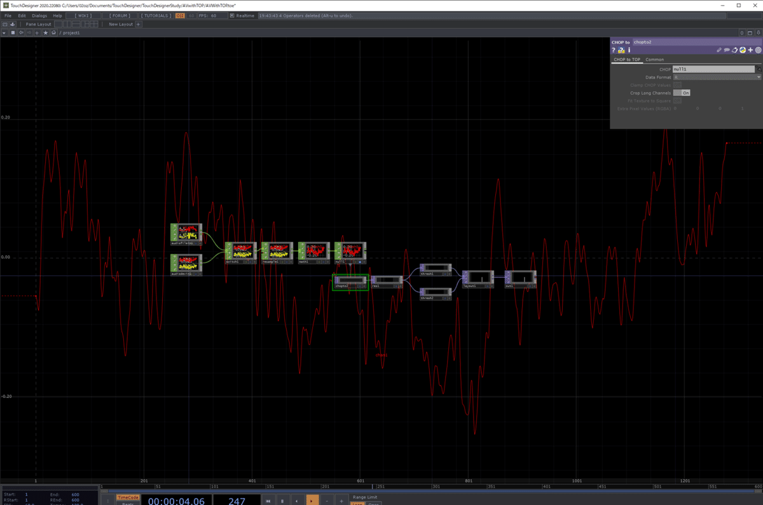Select the chopto2 node

[x=350, y=282]
